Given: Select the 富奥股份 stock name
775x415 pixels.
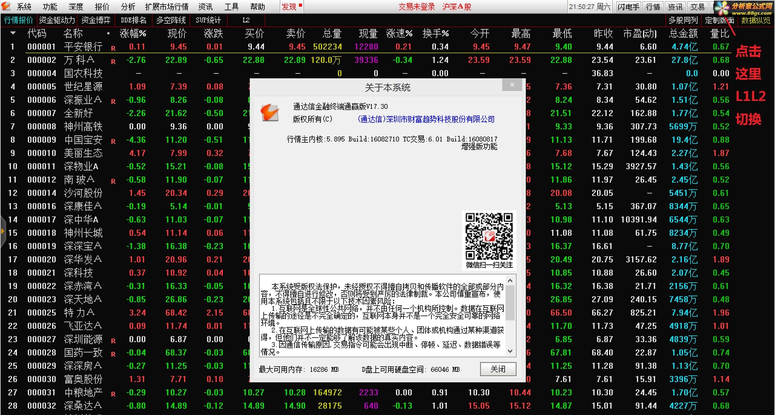Looking at the screenshot, I should click(x=83, y=379).
